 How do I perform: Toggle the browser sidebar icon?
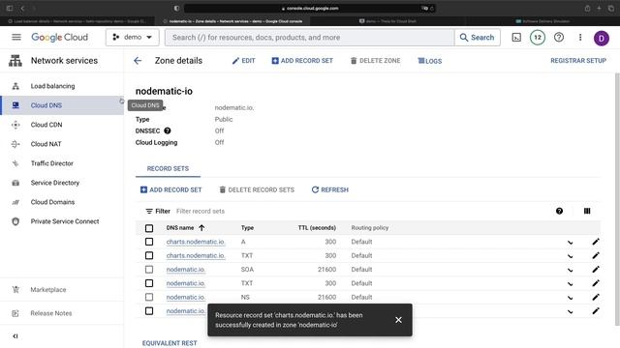pos(9,9)
